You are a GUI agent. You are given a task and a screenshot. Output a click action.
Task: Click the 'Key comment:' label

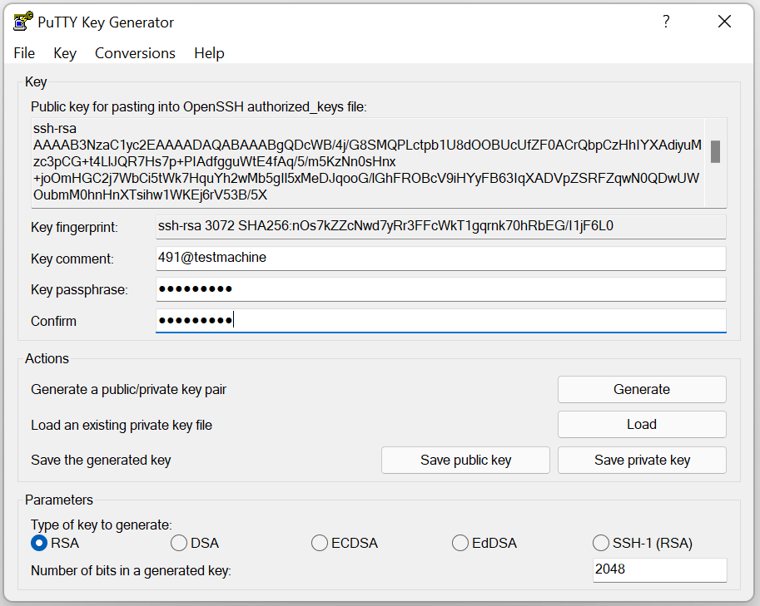tap(72, 259)
